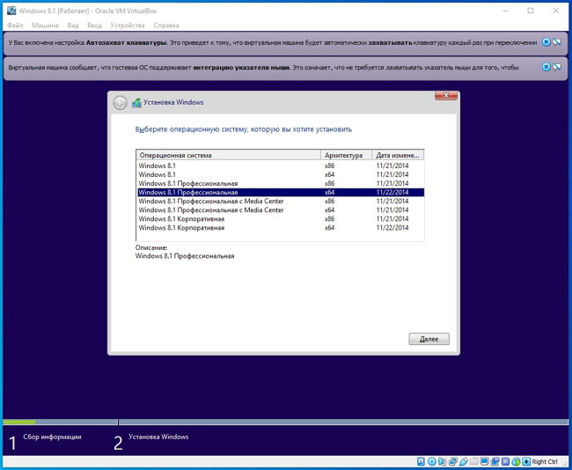Screen dimensions: 572x470
Task: Click the display monitor status icon
Action: (x=485, y=461)
